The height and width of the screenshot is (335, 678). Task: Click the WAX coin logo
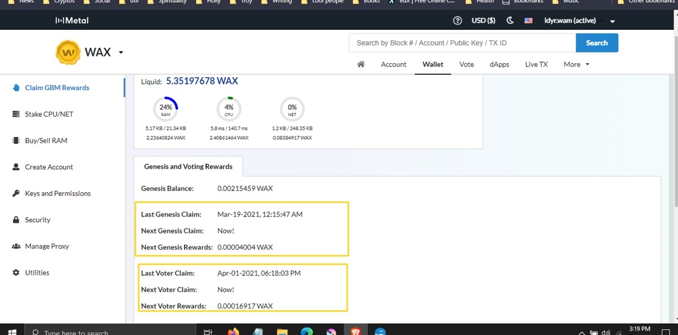68,52
